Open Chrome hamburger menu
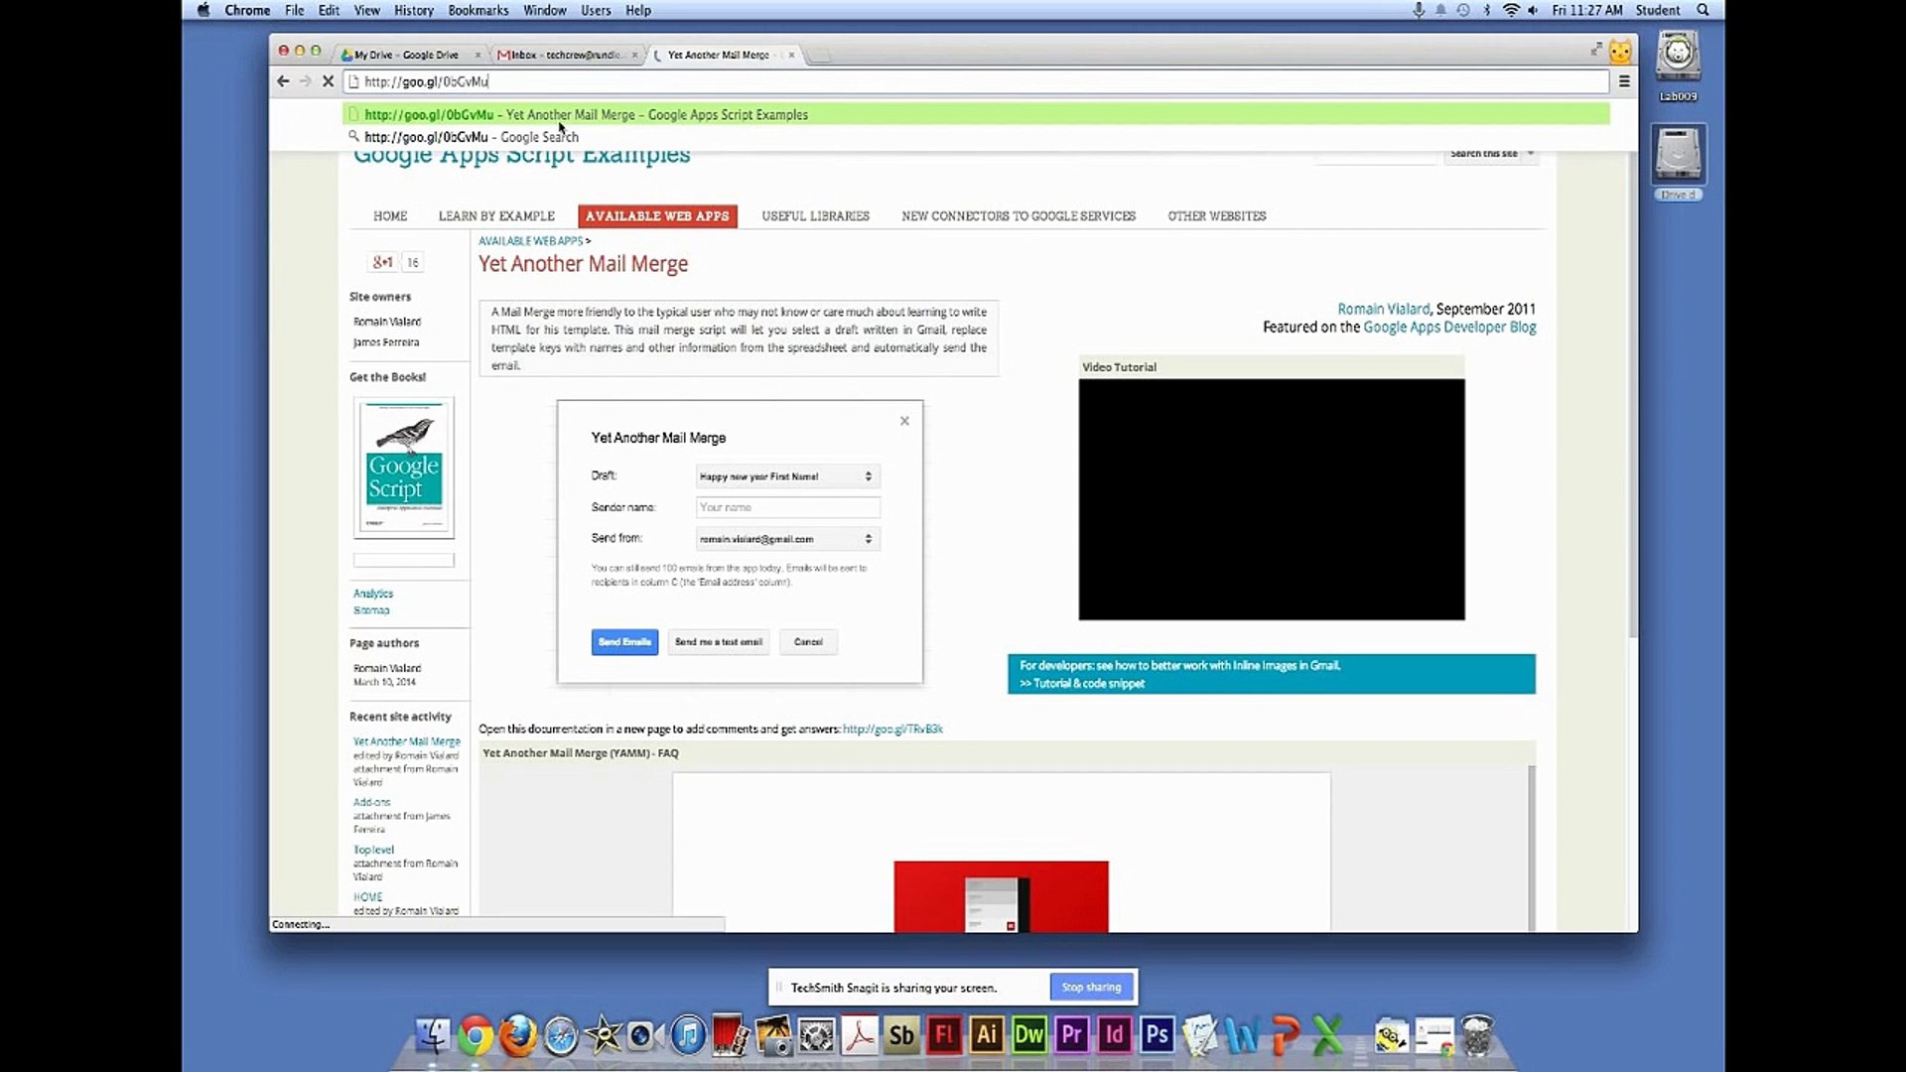The image size is (1906, 1072). pos(1624,81)
